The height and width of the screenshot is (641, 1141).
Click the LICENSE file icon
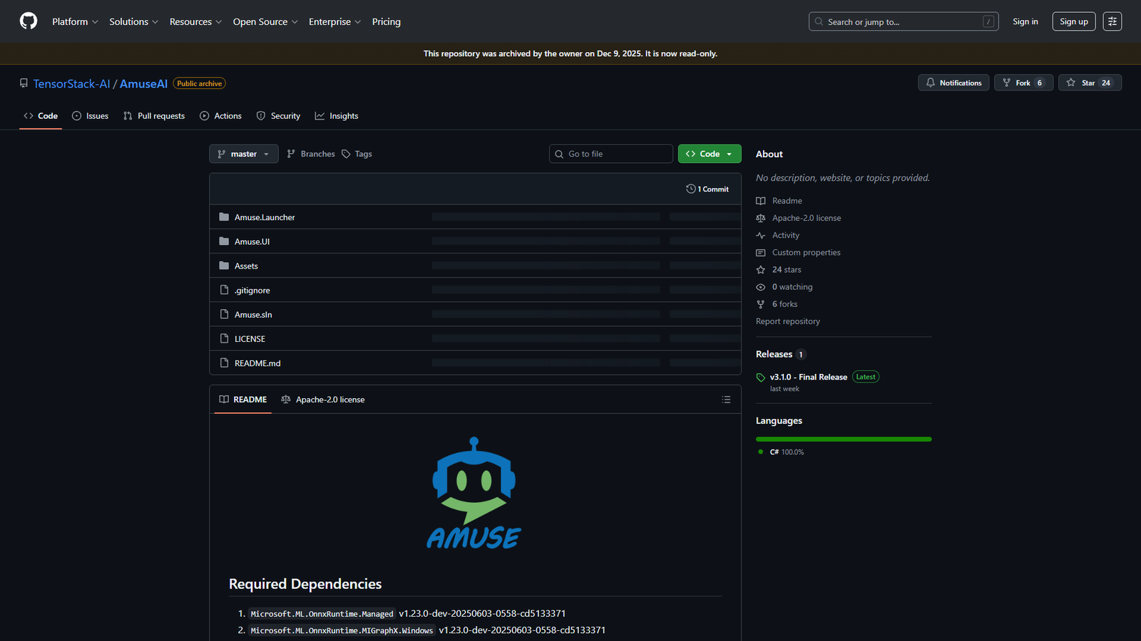(x=224, y=338)
